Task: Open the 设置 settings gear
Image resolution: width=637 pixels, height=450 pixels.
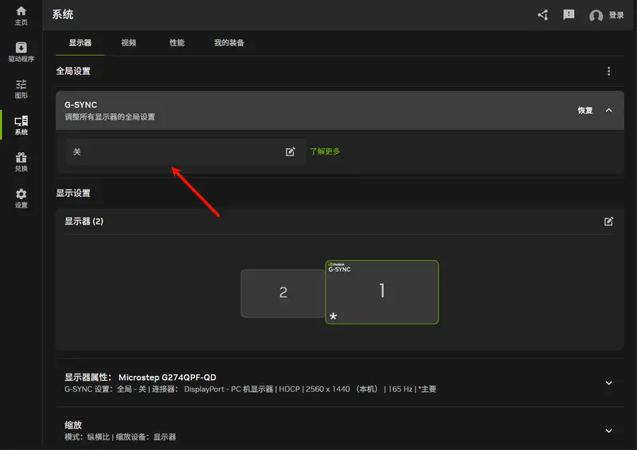Action: pos(21,198)
